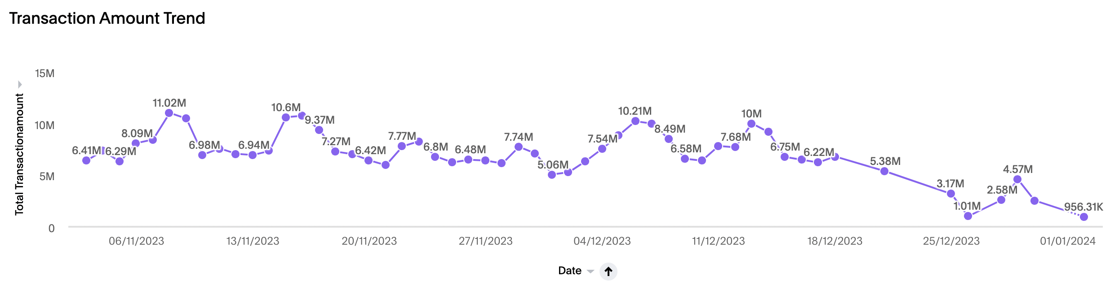Click the 5.38M data point marker
The width and height of the screenshot is (1119, 285).
click(x=884, y=171)
